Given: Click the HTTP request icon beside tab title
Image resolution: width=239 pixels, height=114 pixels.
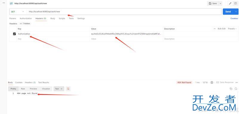Looking at the screenshot, I should 11,3.
